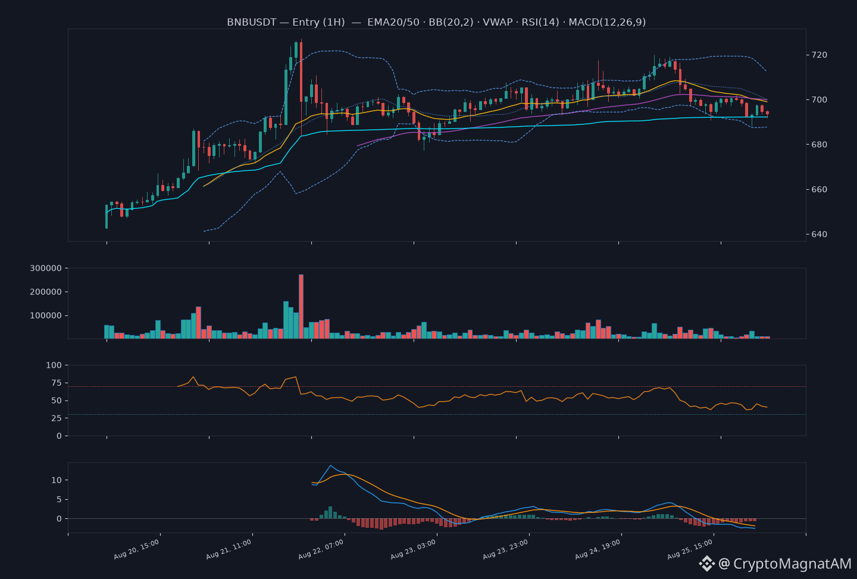The width and height of the screenshot is (857, 579).
Task: Click the Aug 20, 15:00 date label
Action: click(x=137, y=549)
